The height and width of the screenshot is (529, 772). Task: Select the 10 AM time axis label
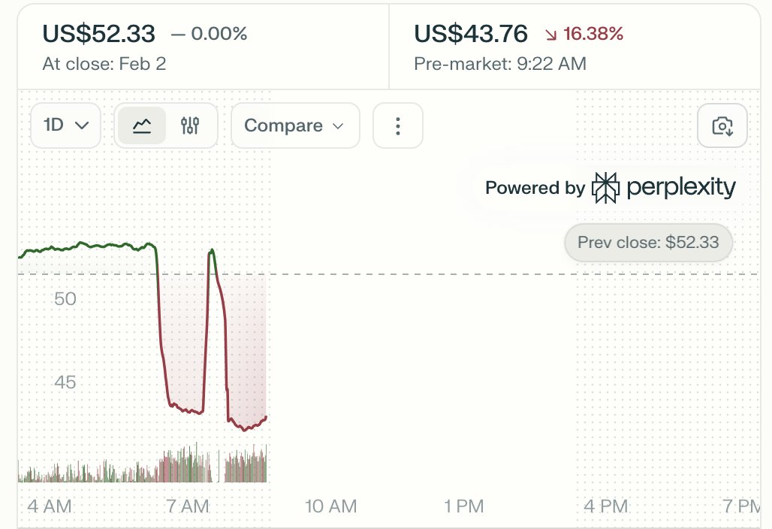[330, 506]
